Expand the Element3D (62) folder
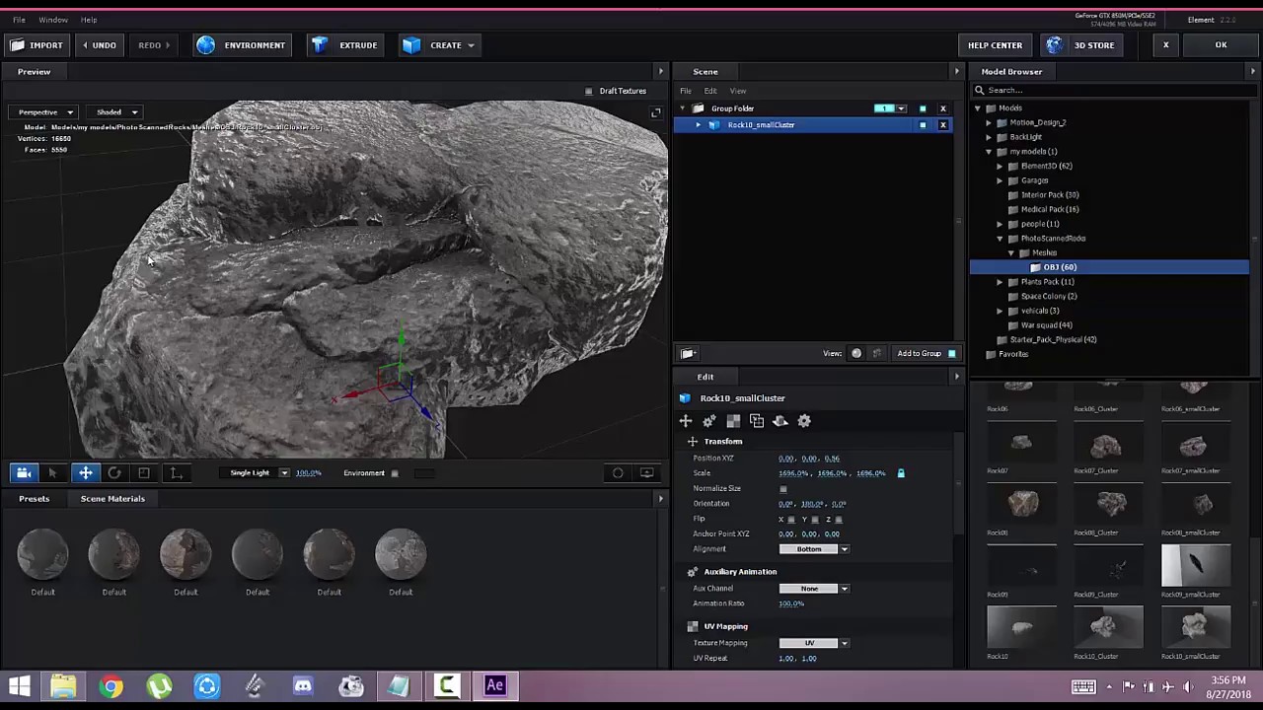This screenshot has width=1263, height=710. coord(1000,166)
